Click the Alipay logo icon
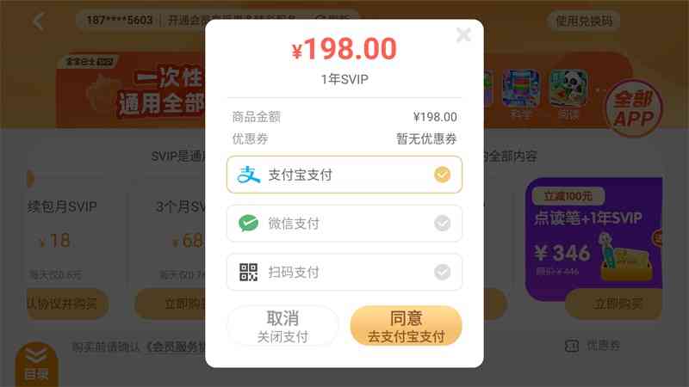The image size is (689, 387). pos(249,175)
